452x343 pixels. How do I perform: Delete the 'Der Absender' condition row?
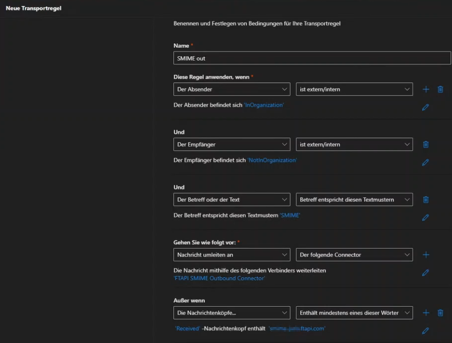click(440, 89)
